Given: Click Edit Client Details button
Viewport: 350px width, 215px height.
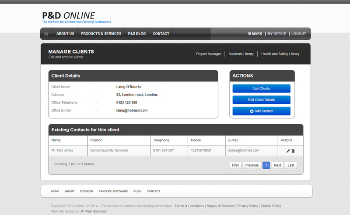Looking at the screenshot, I should coord(261,100).
